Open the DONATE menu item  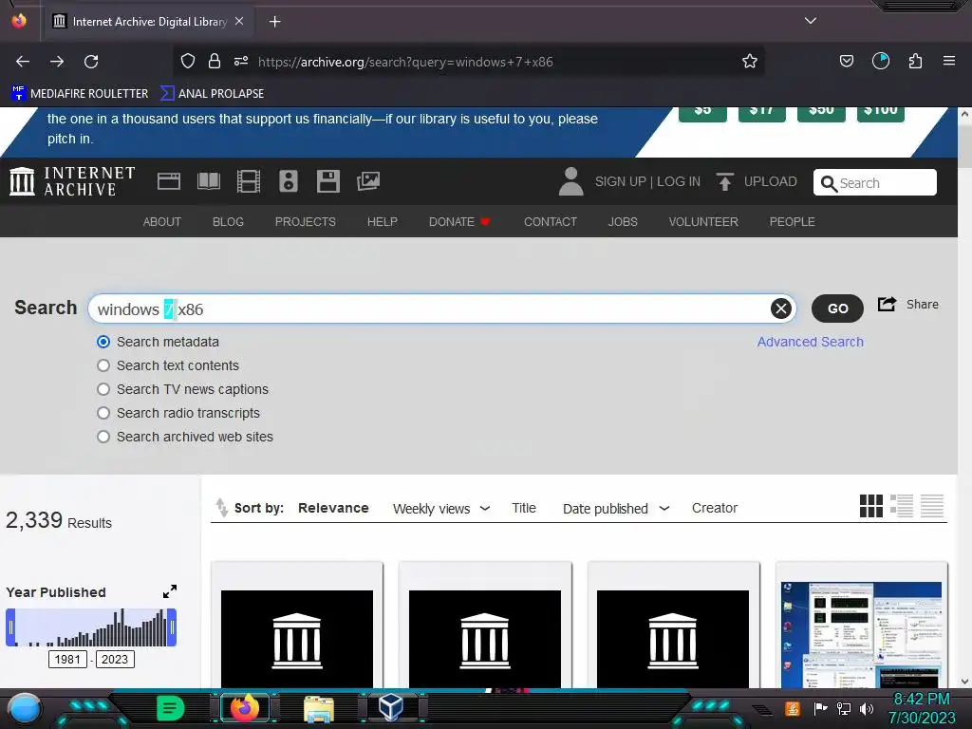460,221
